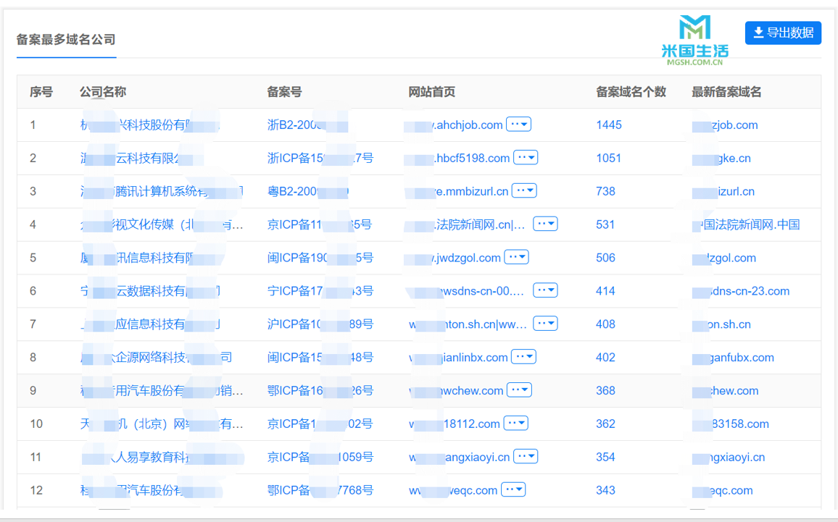Click the 导出数据 export button

click(x=783, y=33)
